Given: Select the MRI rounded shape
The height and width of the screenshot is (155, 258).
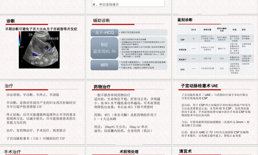Looking at the screenshot, I should click(x=104, y=65).
